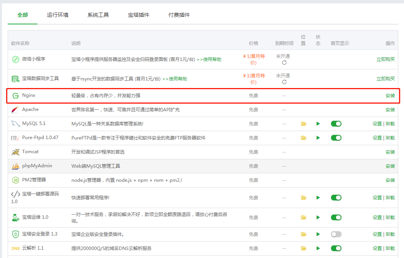The height and width of the screenshot is (258, 404).
Task: Click the 云解析 running status arrow
Action: 318,248
